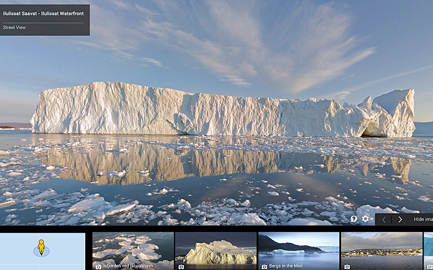
Task: Open the settings gear icon
Action: point(365,219)
